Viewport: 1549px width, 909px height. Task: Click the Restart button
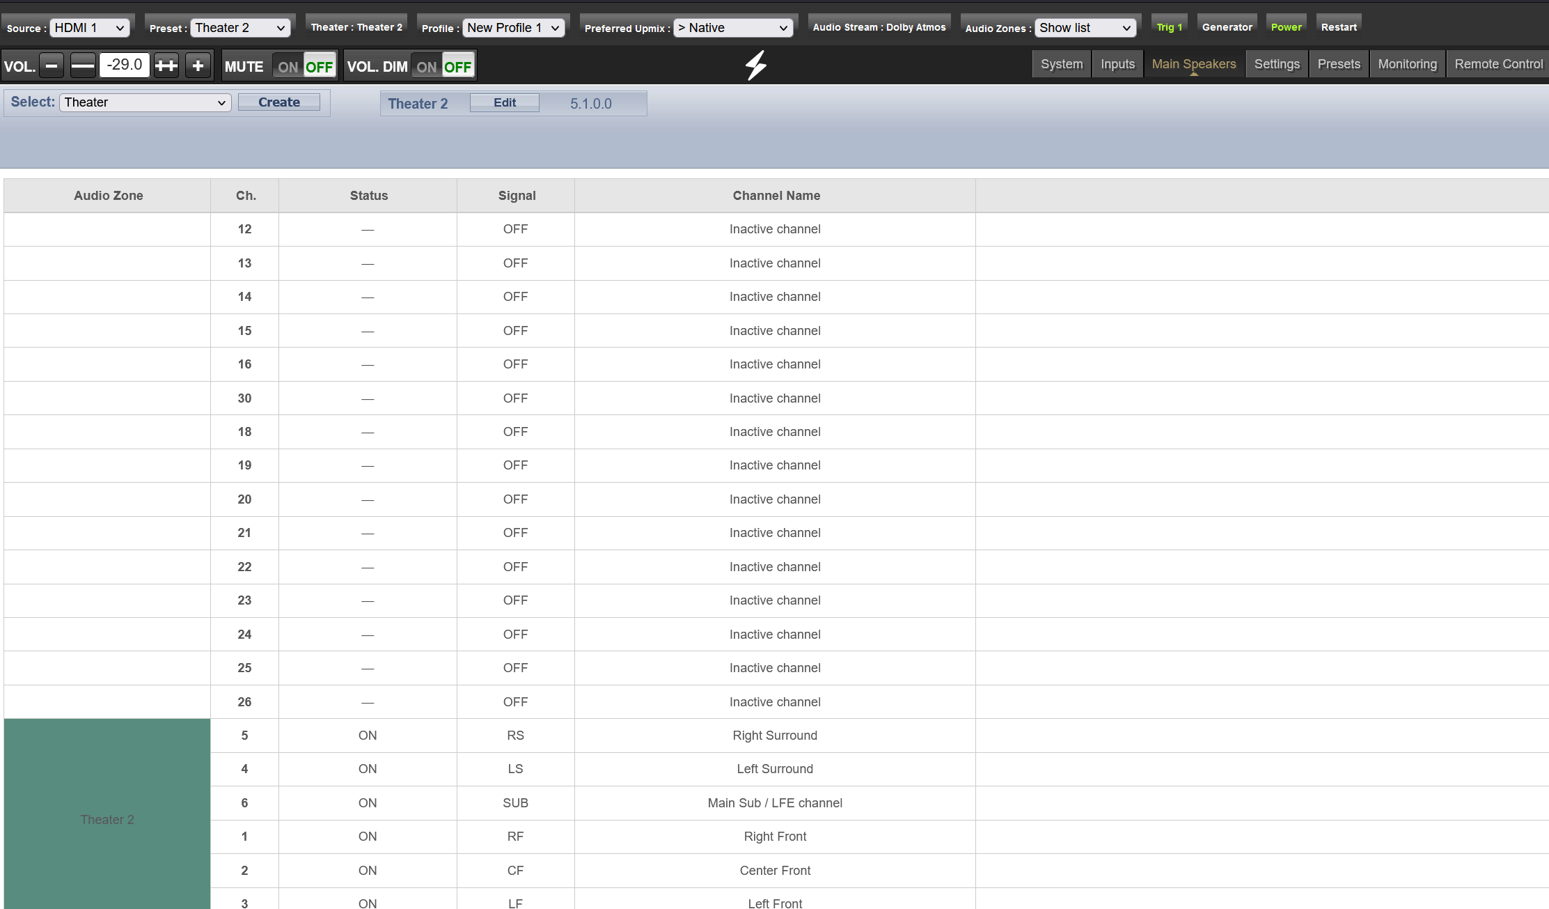tap(1339, 27)
